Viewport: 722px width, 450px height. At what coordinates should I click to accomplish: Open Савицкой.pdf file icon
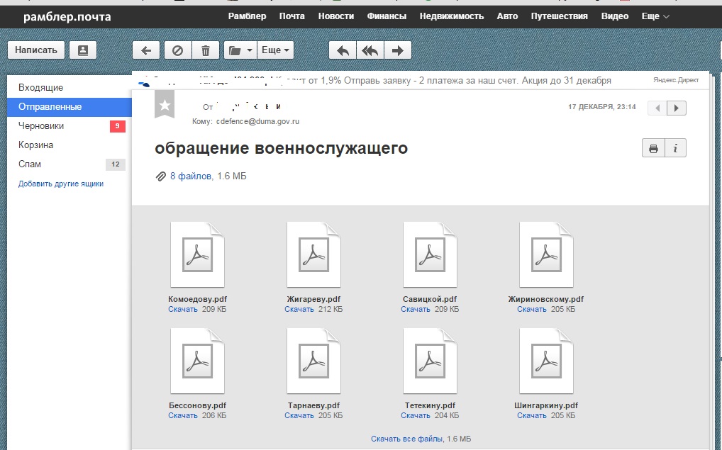(x=430, y=255)
